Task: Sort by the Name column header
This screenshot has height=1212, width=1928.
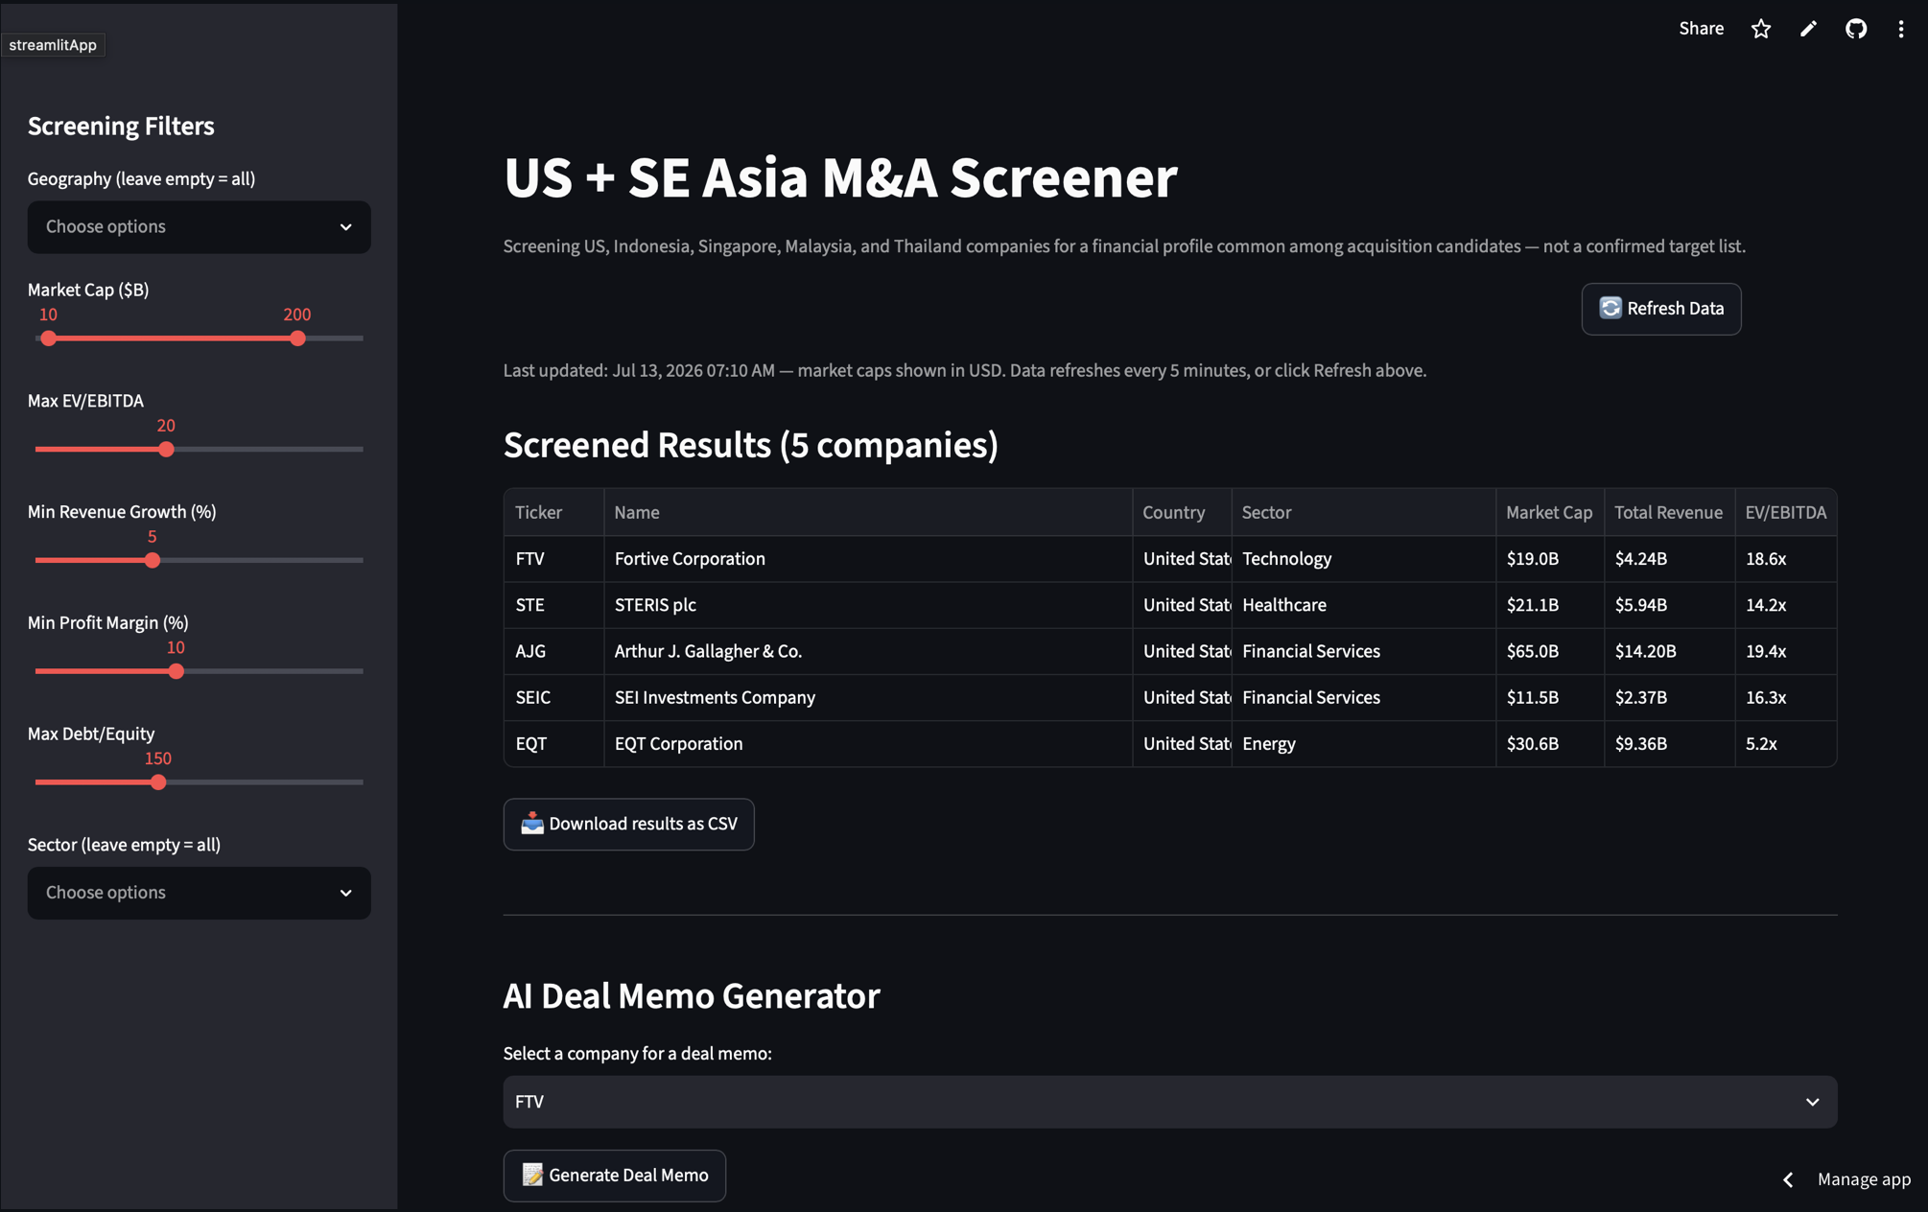Action: tap(868, 512)
